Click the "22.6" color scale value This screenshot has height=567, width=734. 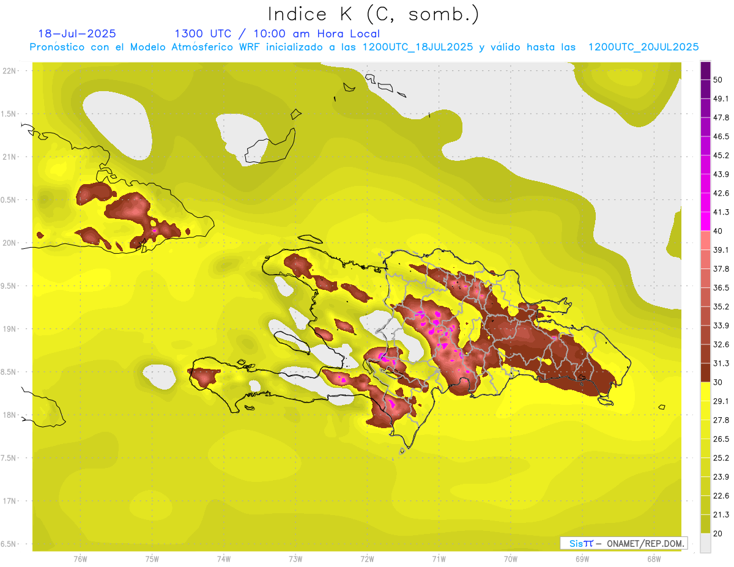[x=721, y=495]
